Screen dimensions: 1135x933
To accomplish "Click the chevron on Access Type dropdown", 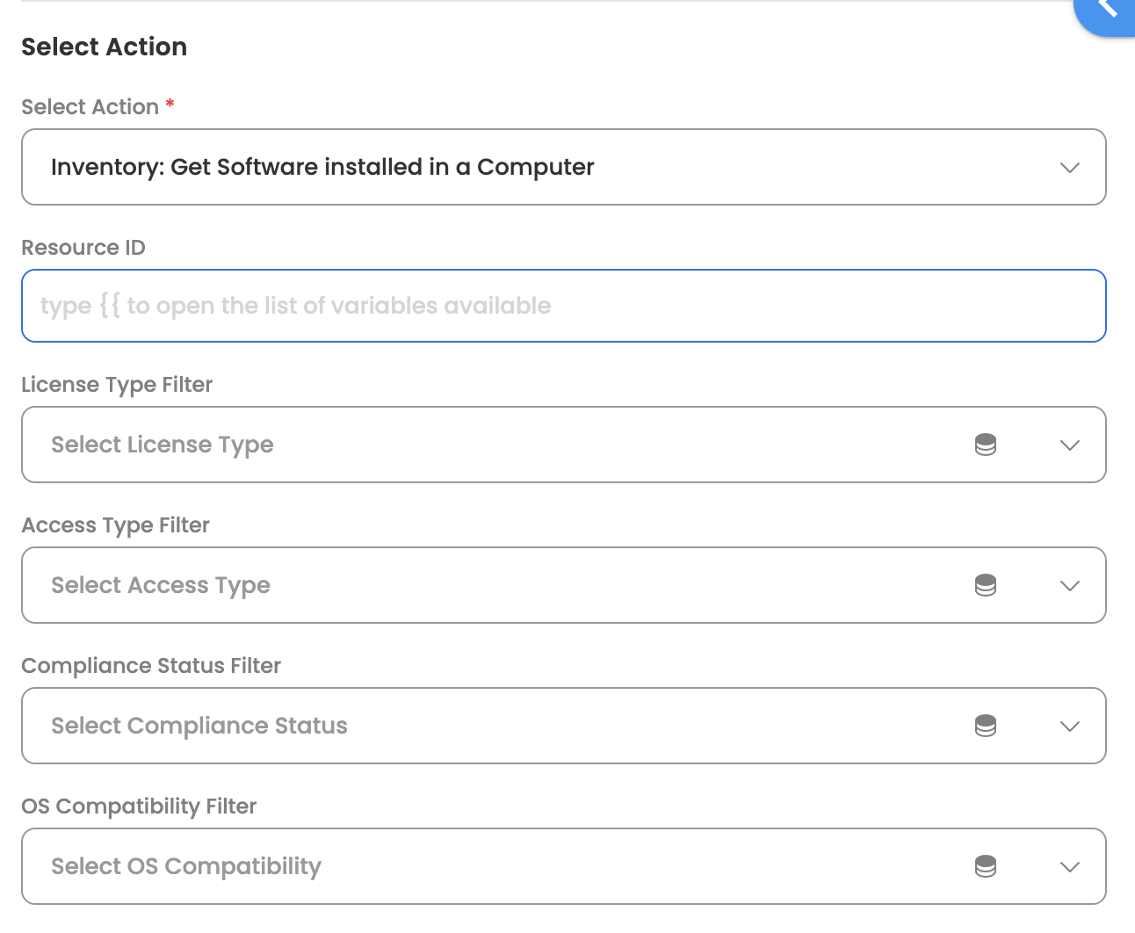I will (1069, 586).
